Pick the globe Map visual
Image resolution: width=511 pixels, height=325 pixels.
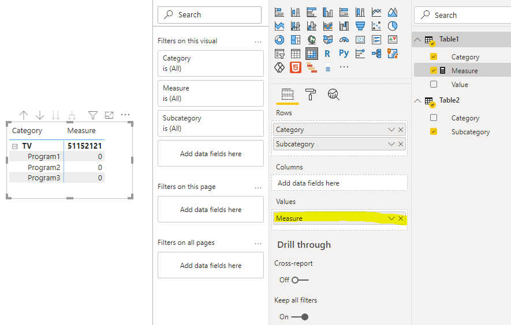[x=312, y=40]
